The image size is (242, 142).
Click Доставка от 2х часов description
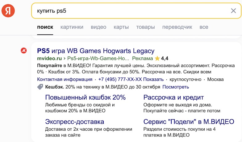coord(89,132)
